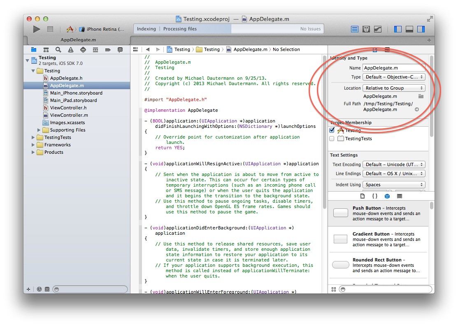Expand the Frameworks folder
This screenshot has height=326, width=458.
click(x=33, y=145)
